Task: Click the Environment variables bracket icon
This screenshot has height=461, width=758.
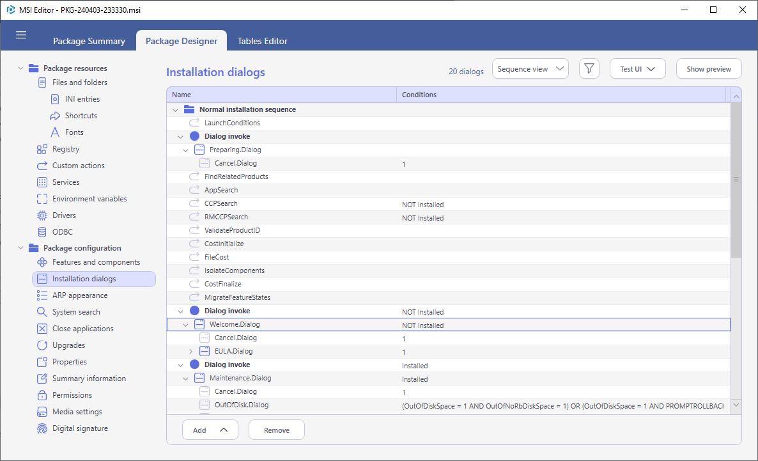Action: 42,199
